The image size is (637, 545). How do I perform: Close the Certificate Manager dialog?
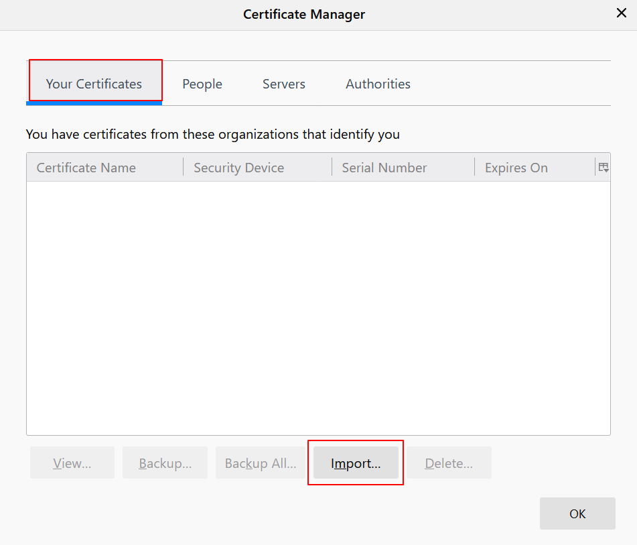click(x=621, y=13)
